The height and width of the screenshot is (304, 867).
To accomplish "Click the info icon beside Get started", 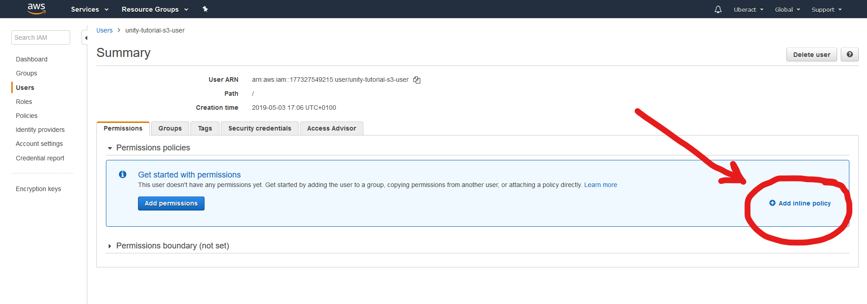I will tap(123, 174).
